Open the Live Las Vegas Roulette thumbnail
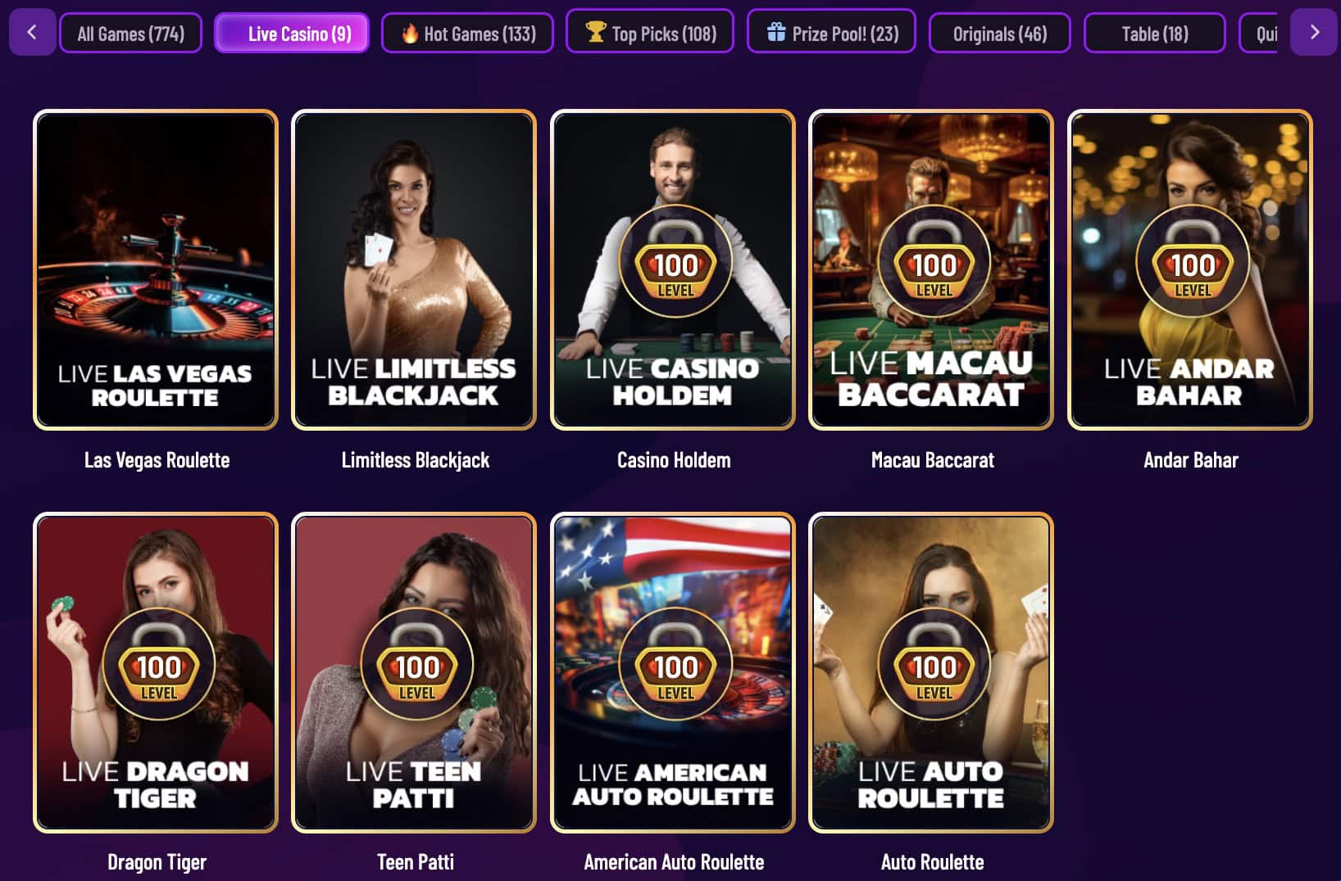This screenshot has width=1341, height=881. [x=156, y=269]
